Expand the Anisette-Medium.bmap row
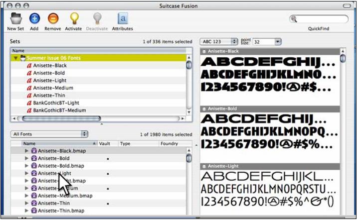Screen dimensions: 358x220 pyautogui.click(x=26, y=196)
